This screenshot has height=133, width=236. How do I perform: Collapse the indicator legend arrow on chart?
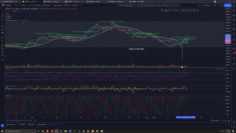[7, 25]
